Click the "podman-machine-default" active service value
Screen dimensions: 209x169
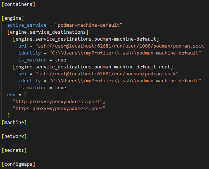88,25
